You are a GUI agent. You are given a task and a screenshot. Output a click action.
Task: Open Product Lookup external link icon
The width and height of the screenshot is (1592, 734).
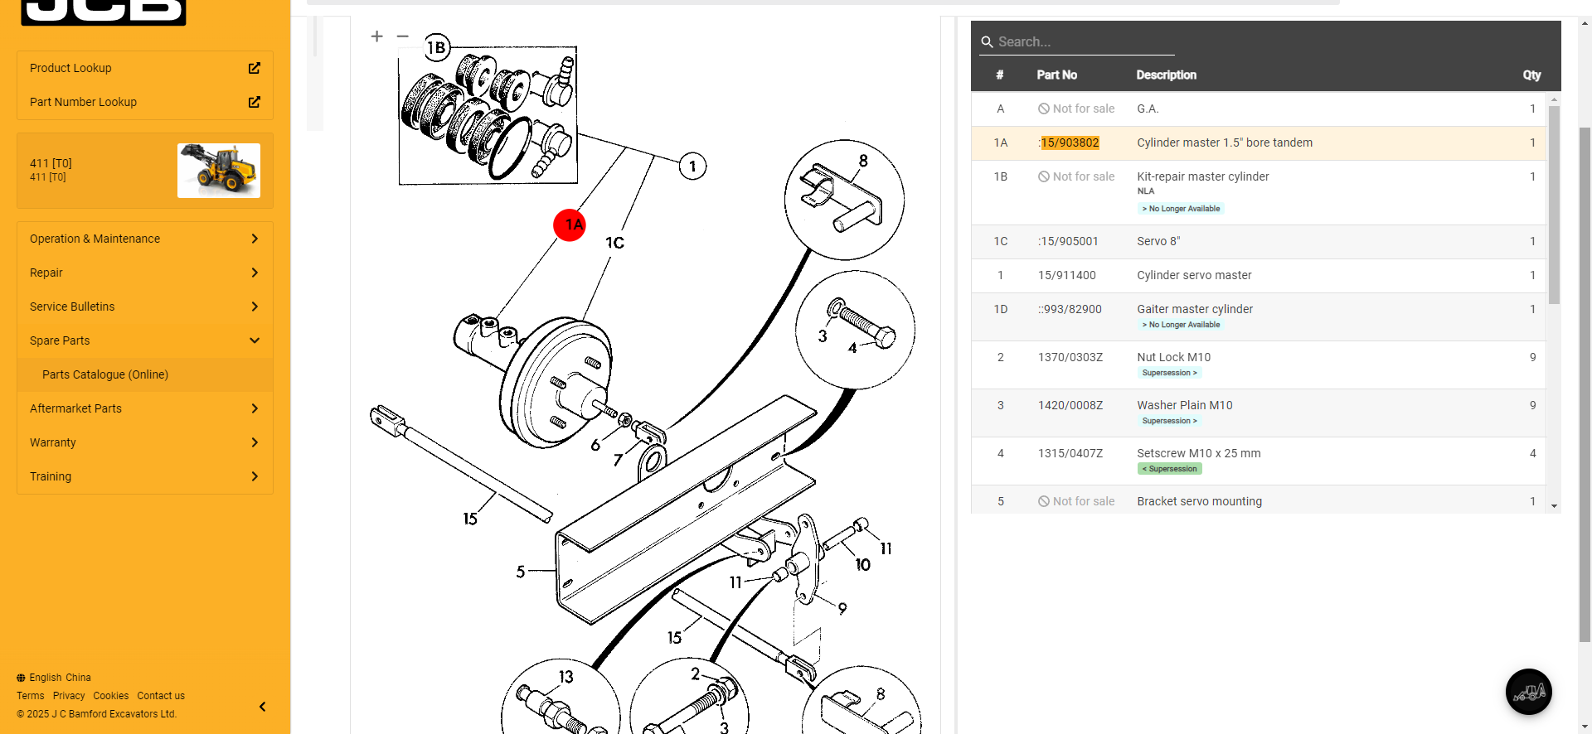pyautogui.click(x=255, y=68)
